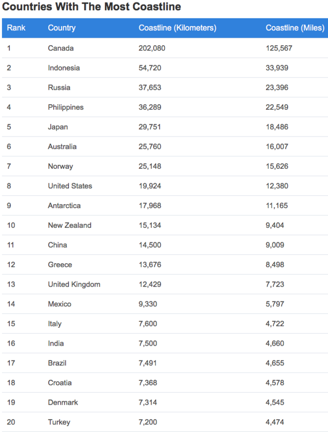This screenshot has width=328, height=432.
Task: Select the Norway country cell
Action: 60,166
